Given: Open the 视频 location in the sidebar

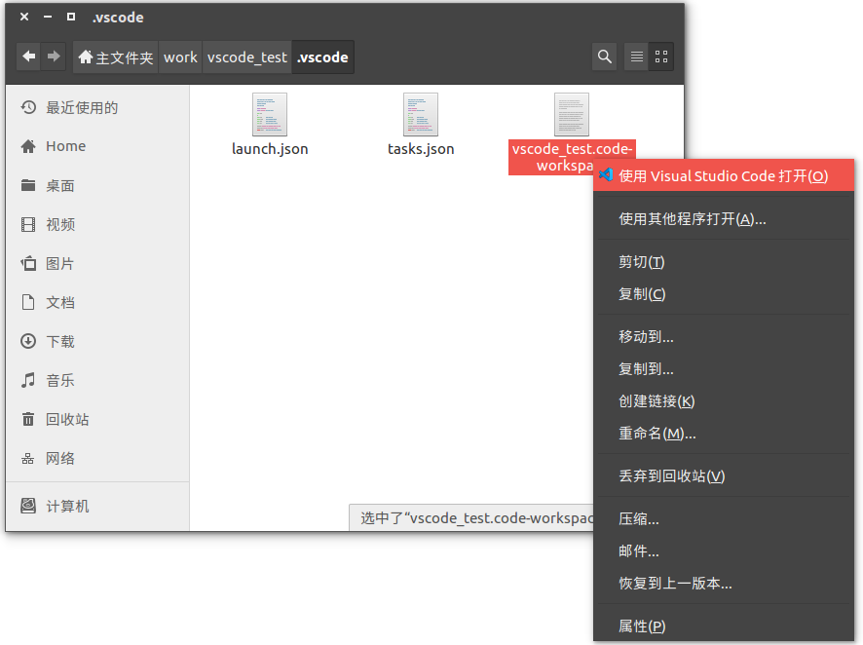Looking at the screenshot, I should tap(97, 224).
